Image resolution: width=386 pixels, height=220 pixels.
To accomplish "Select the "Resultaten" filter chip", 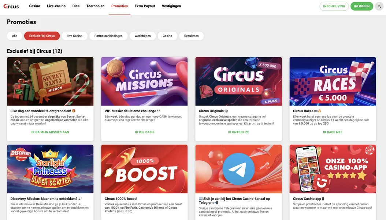I will tap(191, 36).
